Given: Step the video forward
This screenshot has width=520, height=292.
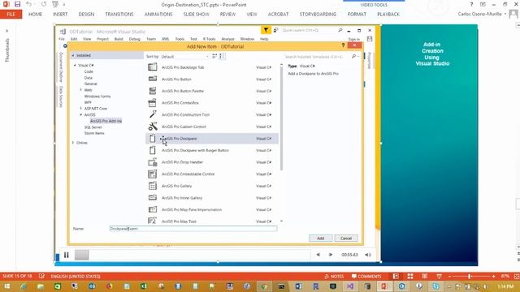Looking at the screenshot, I should [x=331, y=255].
